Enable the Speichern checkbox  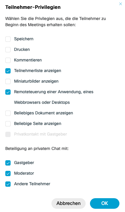pyautogui.click(x=8, y=39)
